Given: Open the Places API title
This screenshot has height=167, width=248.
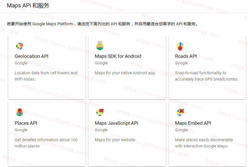Looking at the screenshot, I should pos(26,123).
